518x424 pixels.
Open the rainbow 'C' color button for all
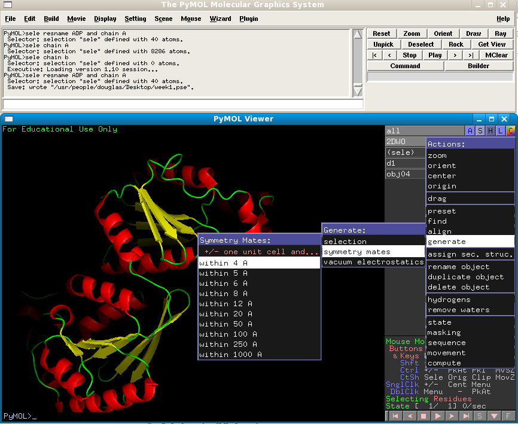click(x=510, y=131)
